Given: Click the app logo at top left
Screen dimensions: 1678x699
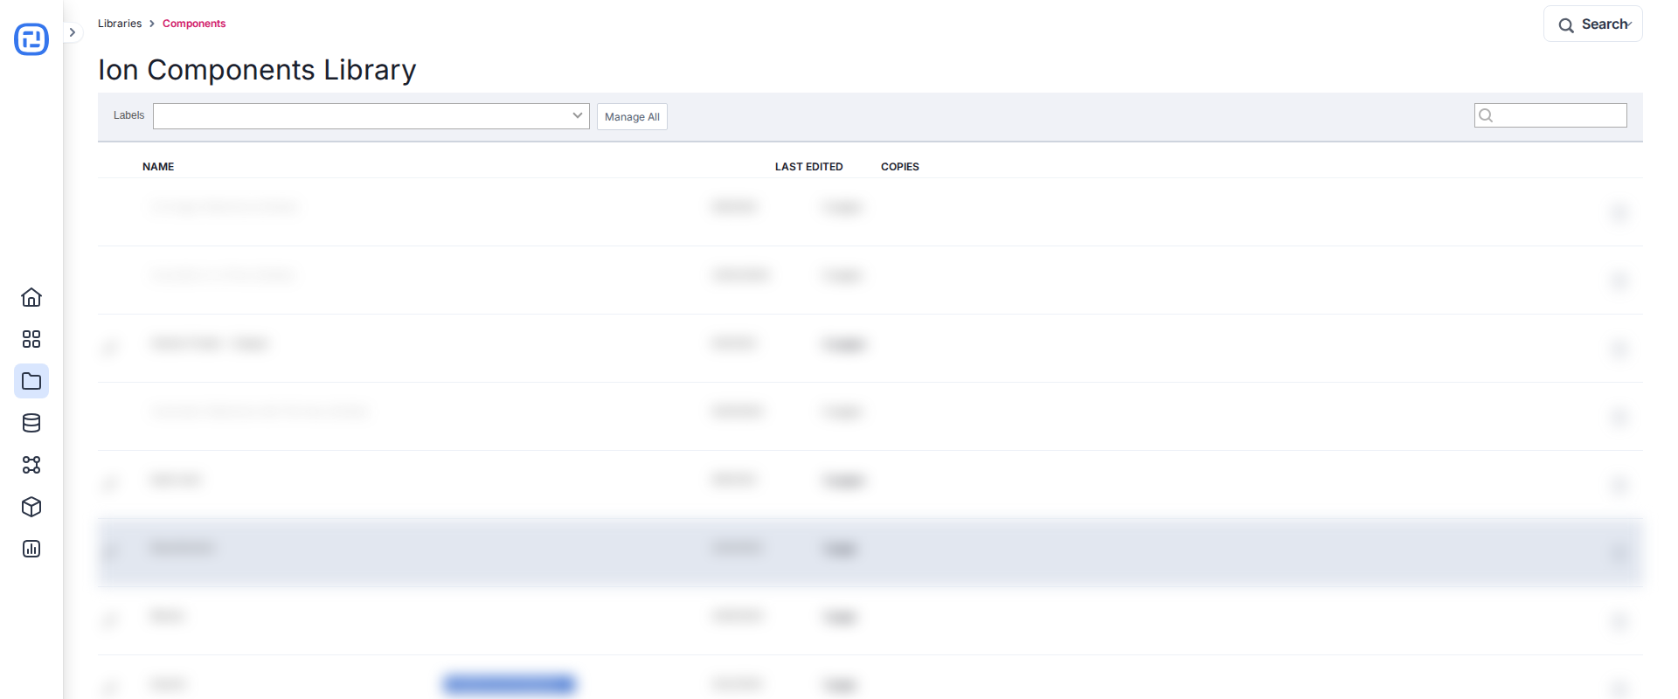Looking at the screenshot, I should 31,38.
